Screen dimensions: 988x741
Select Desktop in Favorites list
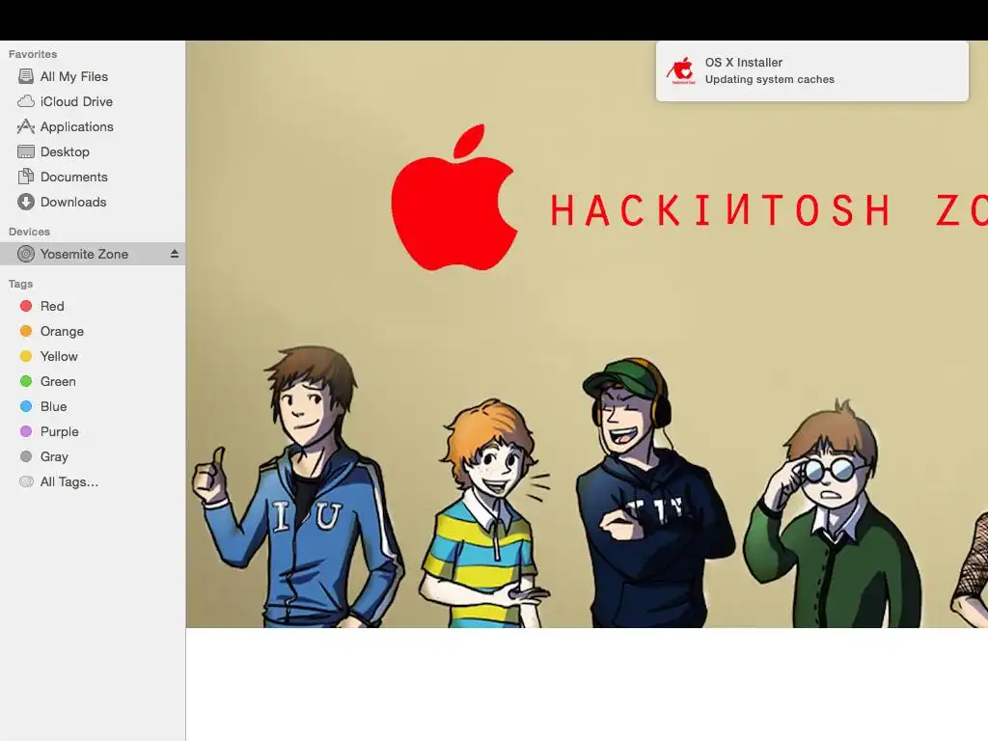point(65,151)
